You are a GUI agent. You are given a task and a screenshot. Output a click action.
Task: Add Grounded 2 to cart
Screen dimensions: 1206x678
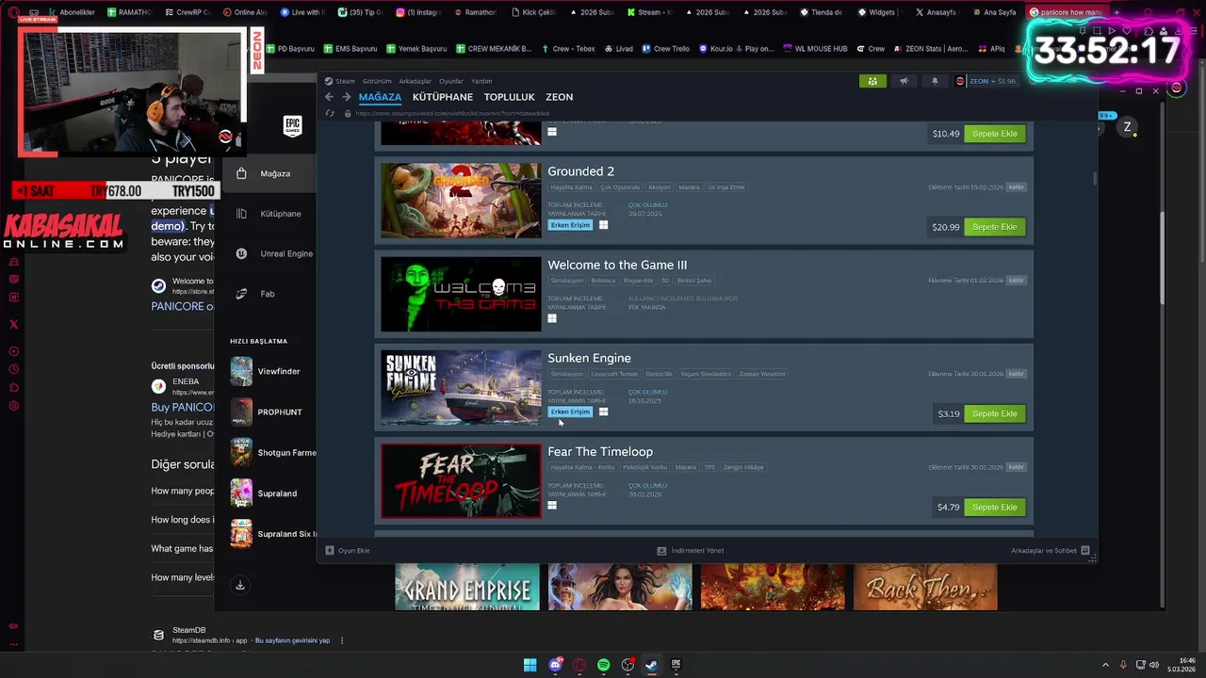pos(994,227)
